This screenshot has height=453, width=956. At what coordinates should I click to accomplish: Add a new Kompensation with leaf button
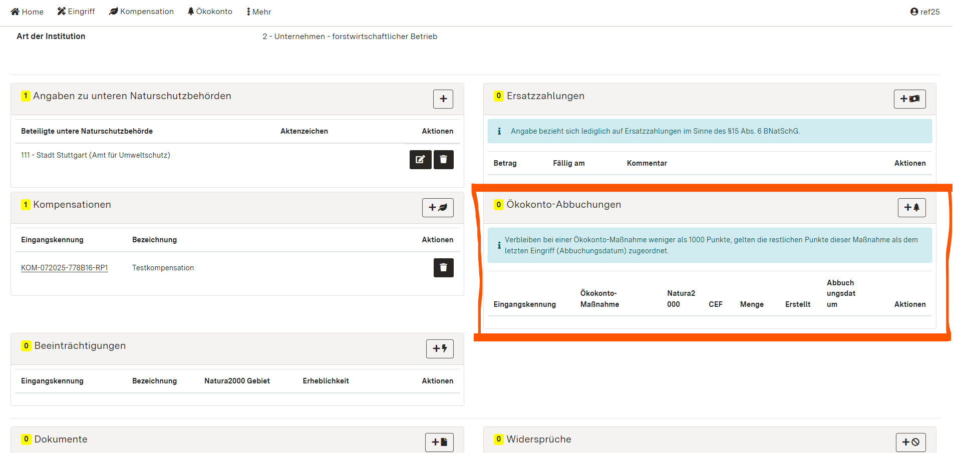(x=437, y=208)
